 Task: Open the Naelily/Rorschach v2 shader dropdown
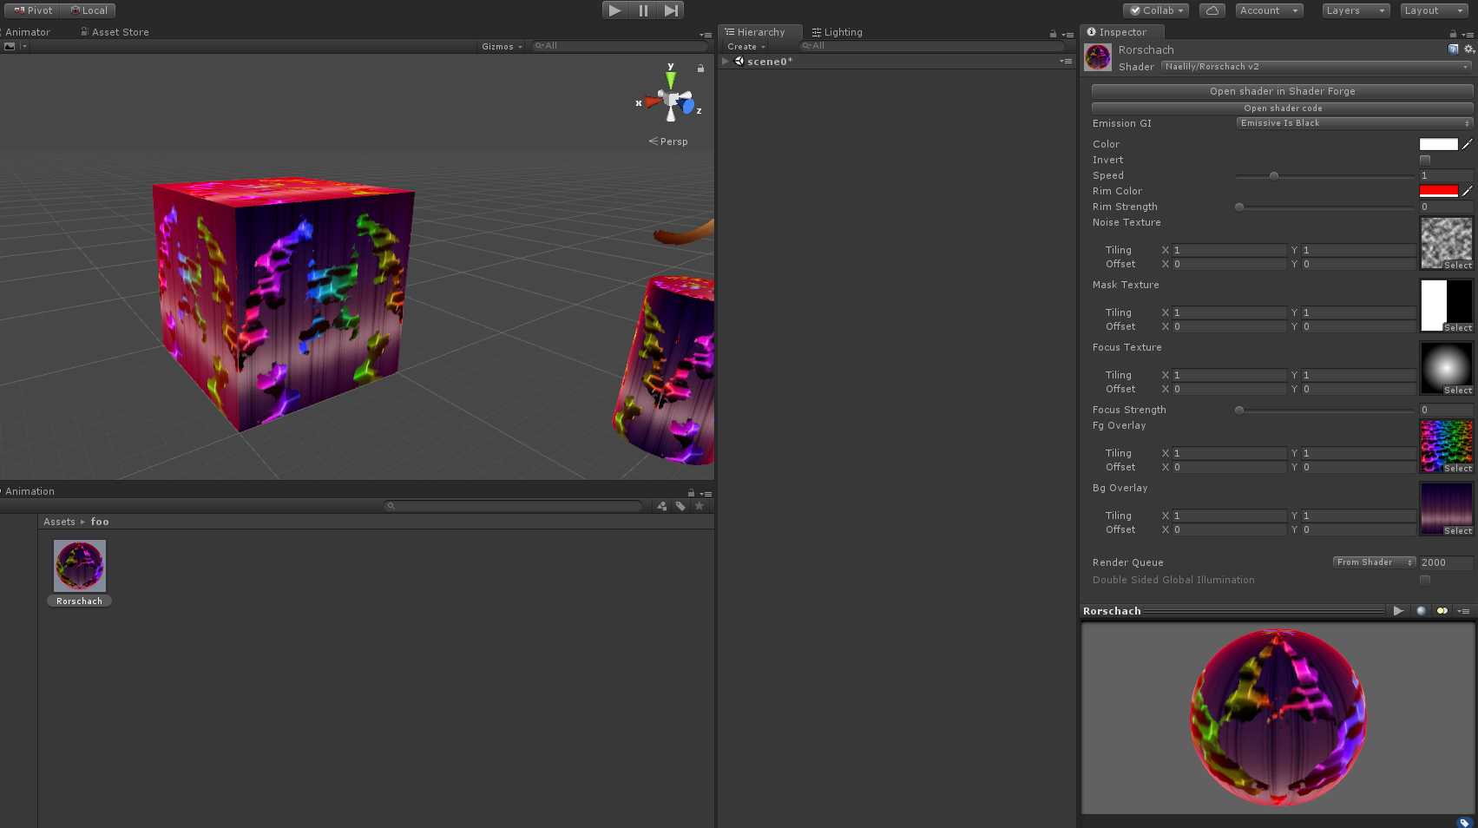pyautogui.click(x=1315, y=67)
